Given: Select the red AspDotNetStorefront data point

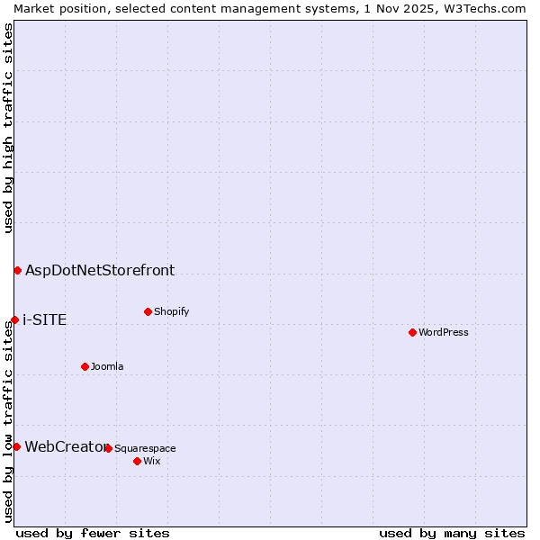Looking at the screenshot, I should point(17,270).
